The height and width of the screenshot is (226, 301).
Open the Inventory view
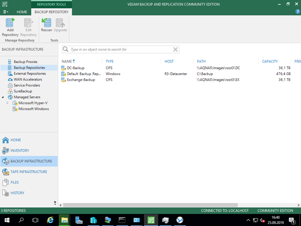[x=19, y=151]
